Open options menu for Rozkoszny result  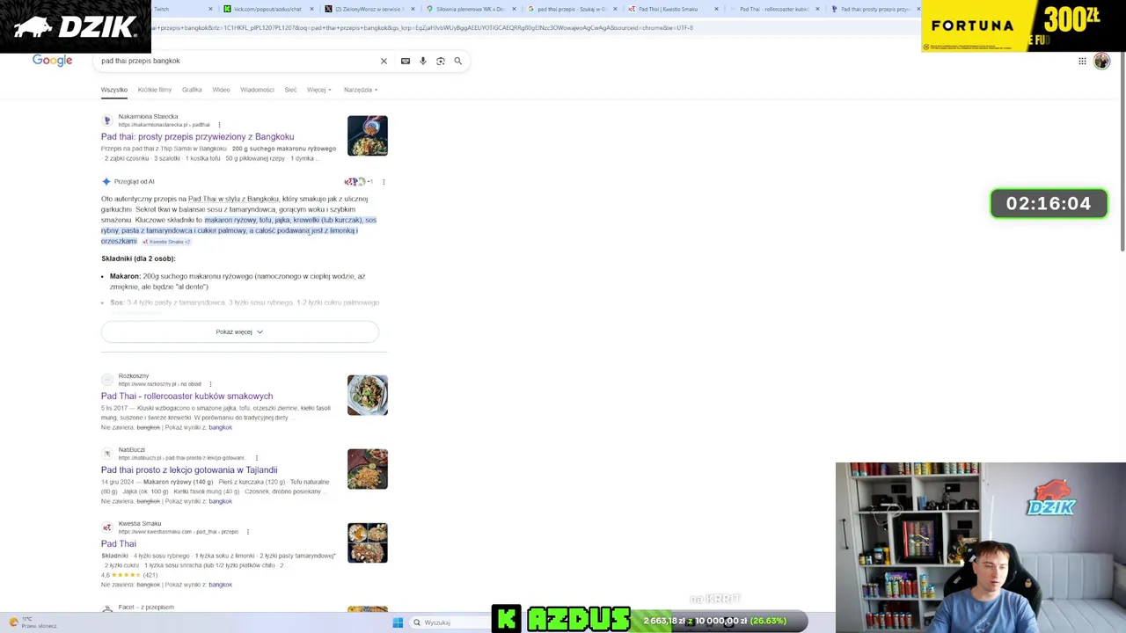click(x=210, y=384)
